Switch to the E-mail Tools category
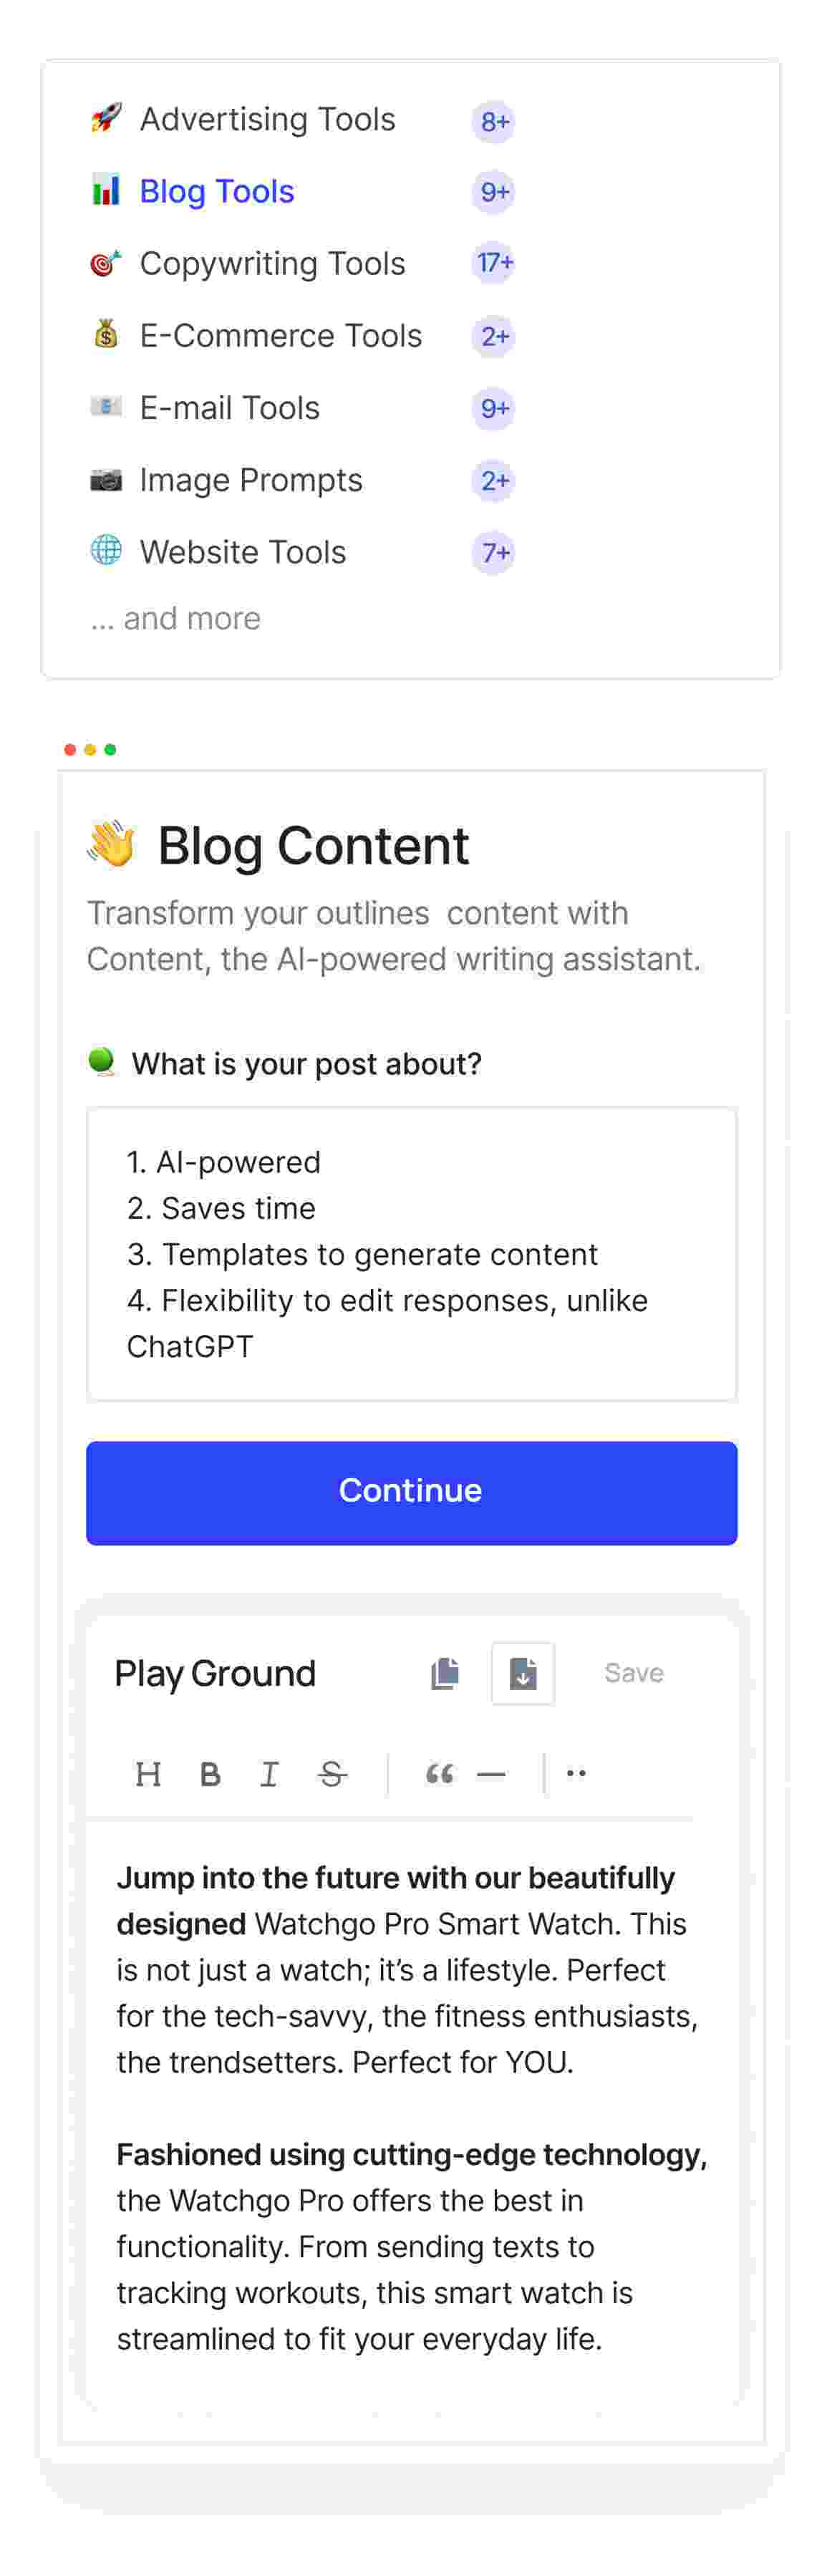 click(230, 407)
